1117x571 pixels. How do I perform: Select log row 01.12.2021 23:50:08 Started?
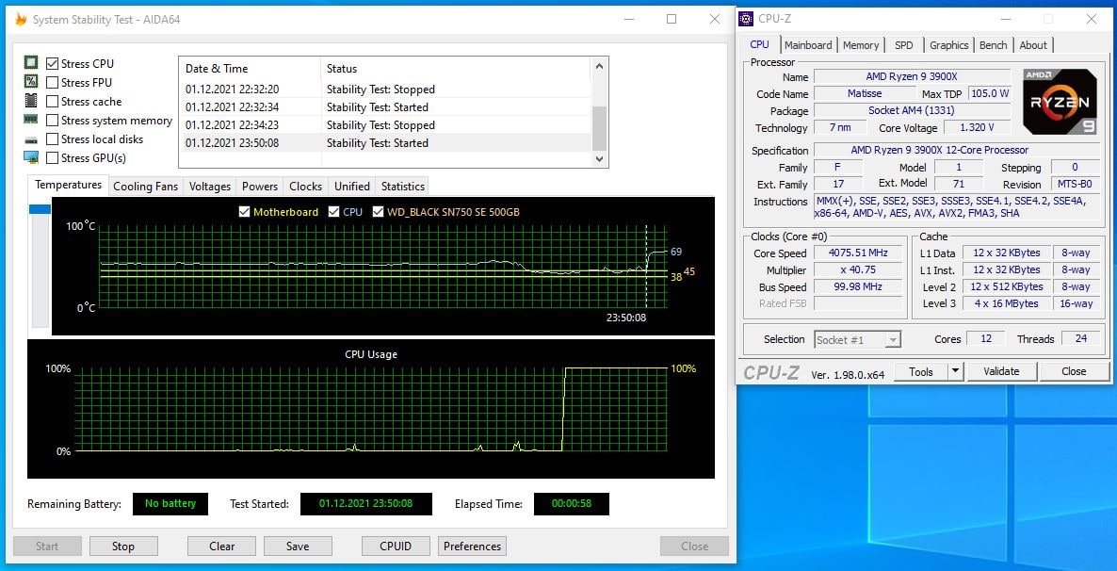pos(384,142)
